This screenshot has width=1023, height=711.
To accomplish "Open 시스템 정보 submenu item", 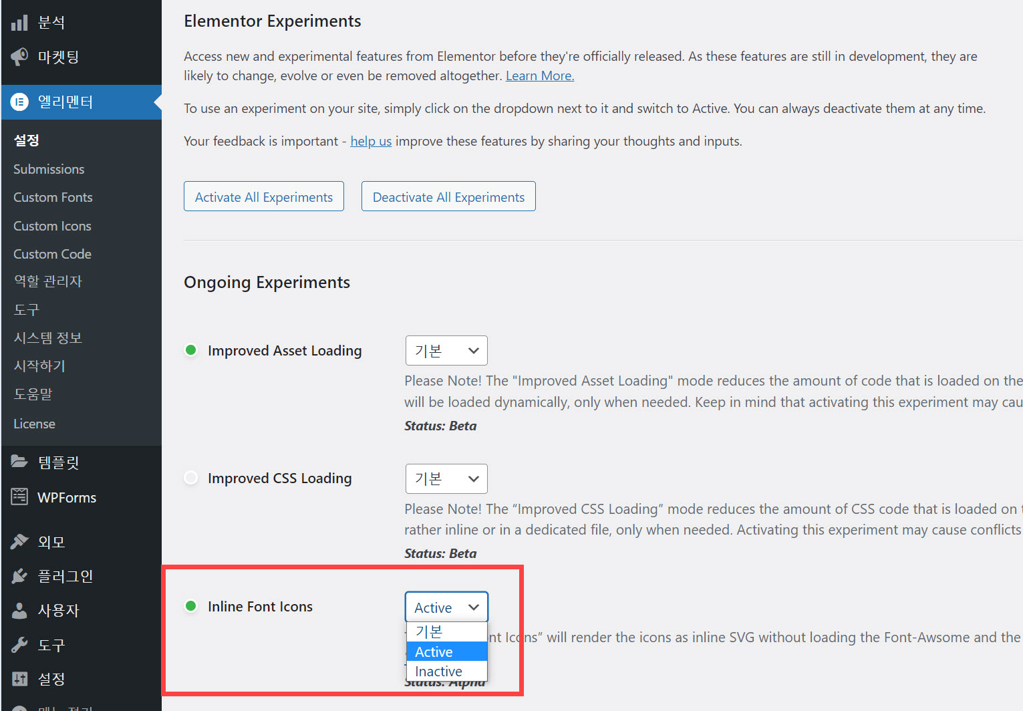I will click(x=48, y=338).
